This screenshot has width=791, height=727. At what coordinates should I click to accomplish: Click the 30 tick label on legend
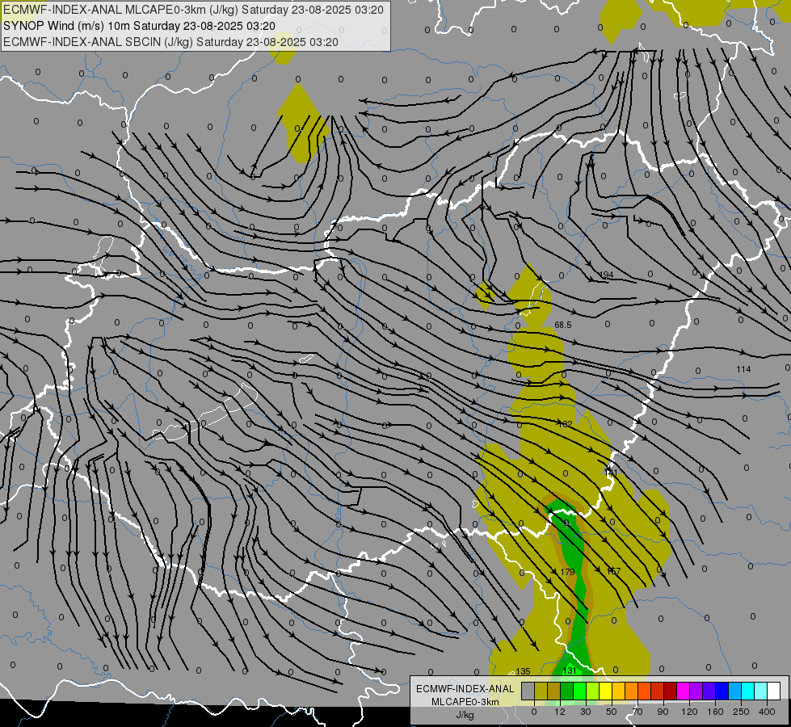(586, 712)
